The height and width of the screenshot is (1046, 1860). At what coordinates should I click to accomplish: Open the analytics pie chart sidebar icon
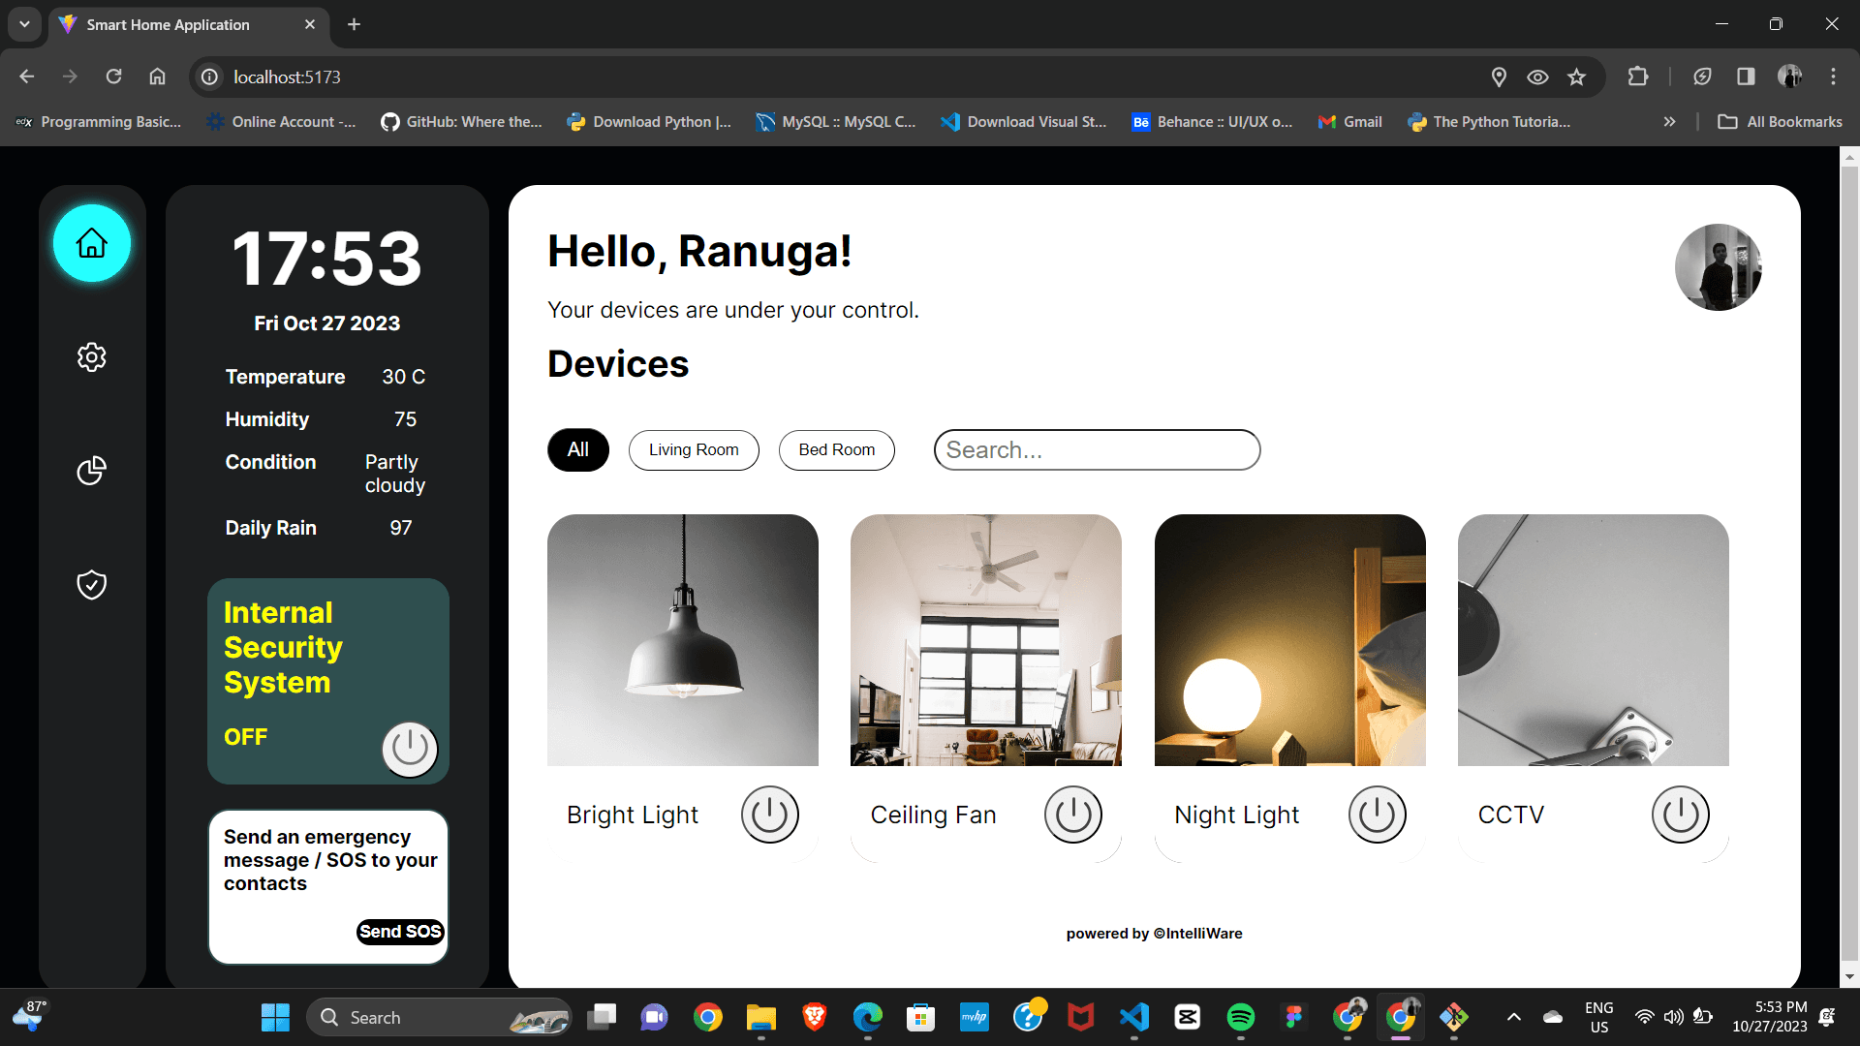tap(91, 471)
